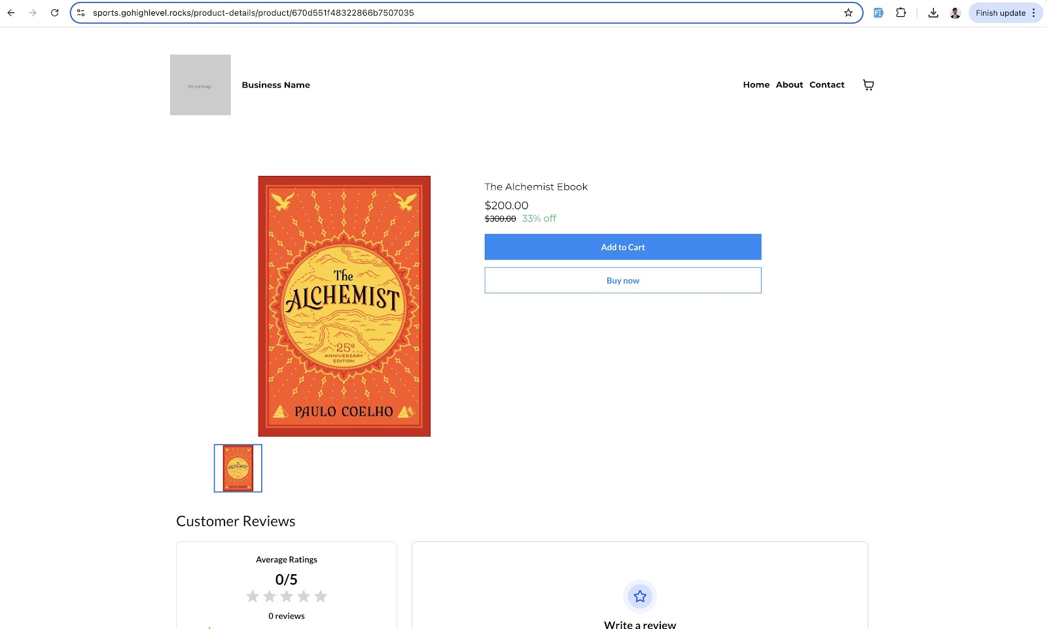Open the Chrome profile avatar
The height and width of the screenshot is (629, 1047).
[955, 12]
